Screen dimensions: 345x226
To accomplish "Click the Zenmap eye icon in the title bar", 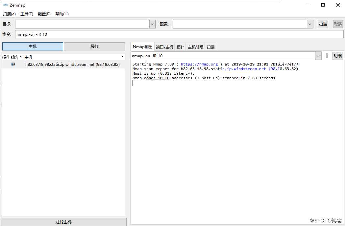I will click(6, 5).
